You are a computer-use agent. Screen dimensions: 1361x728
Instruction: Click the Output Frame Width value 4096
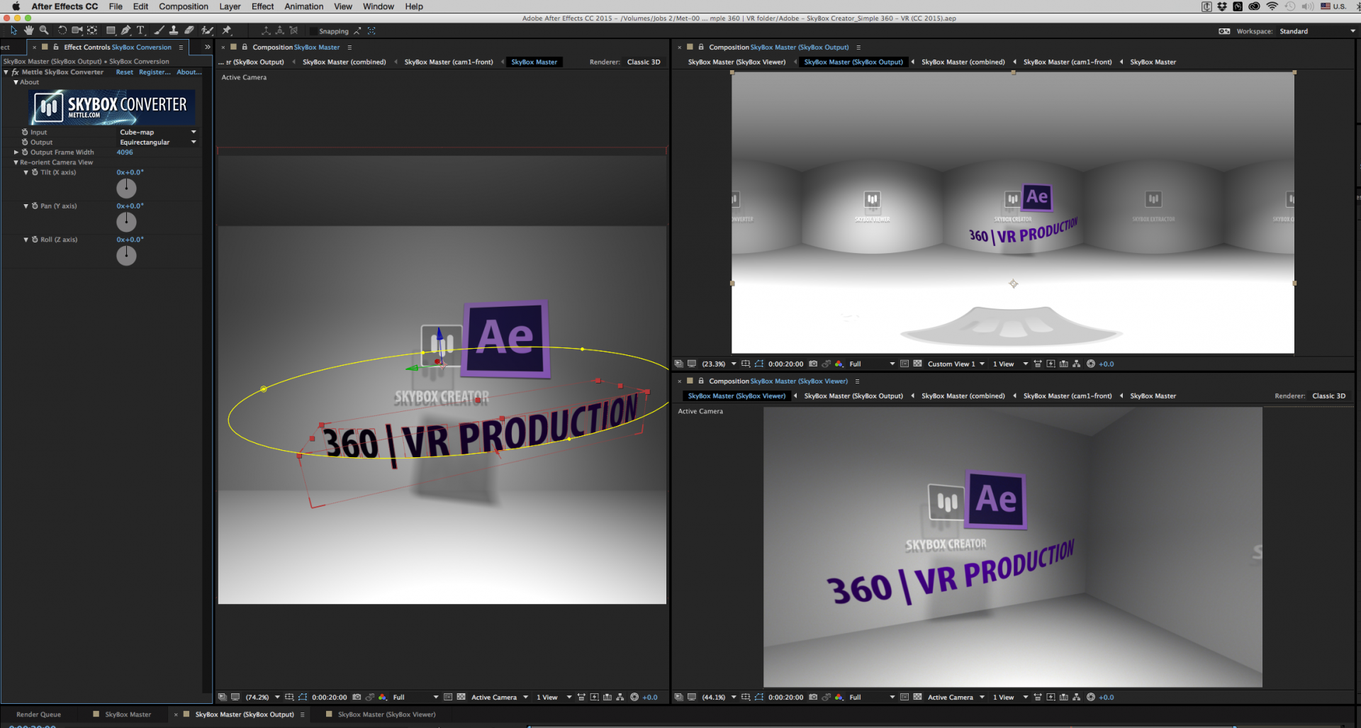125,152
